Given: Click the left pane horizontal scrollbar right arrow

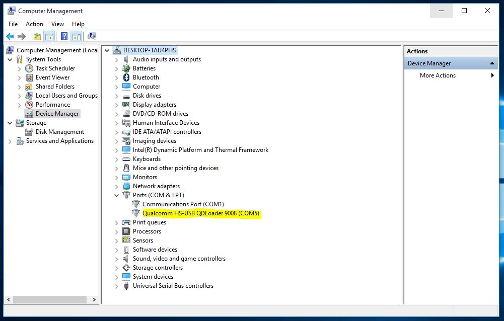Looking at the screenshot, I should click(x=94, y=299).
